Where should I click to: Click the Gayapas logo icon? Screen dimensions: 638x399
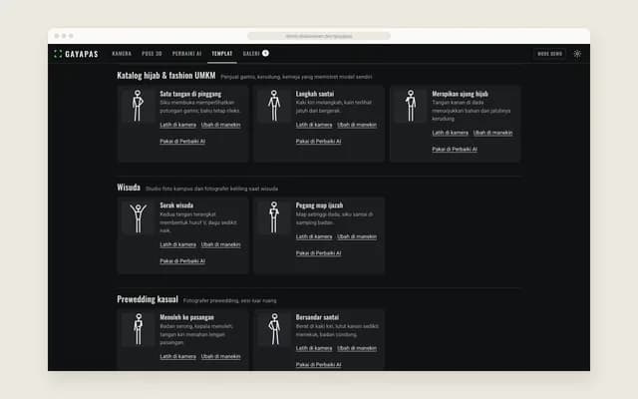(x=58, y=54)
